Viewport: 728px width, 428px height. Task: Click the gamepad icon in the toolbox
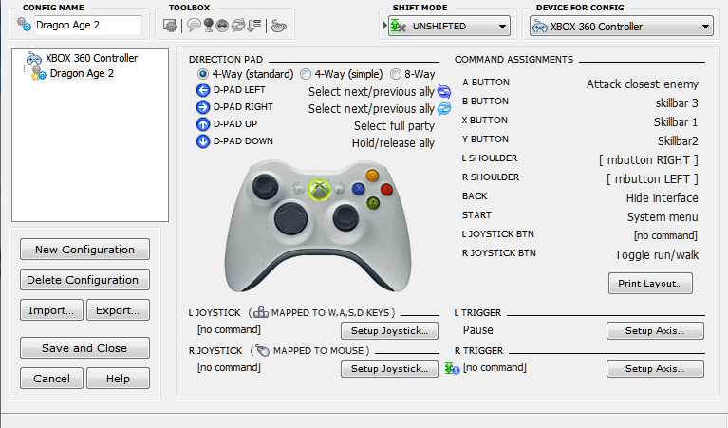point(278,26)
